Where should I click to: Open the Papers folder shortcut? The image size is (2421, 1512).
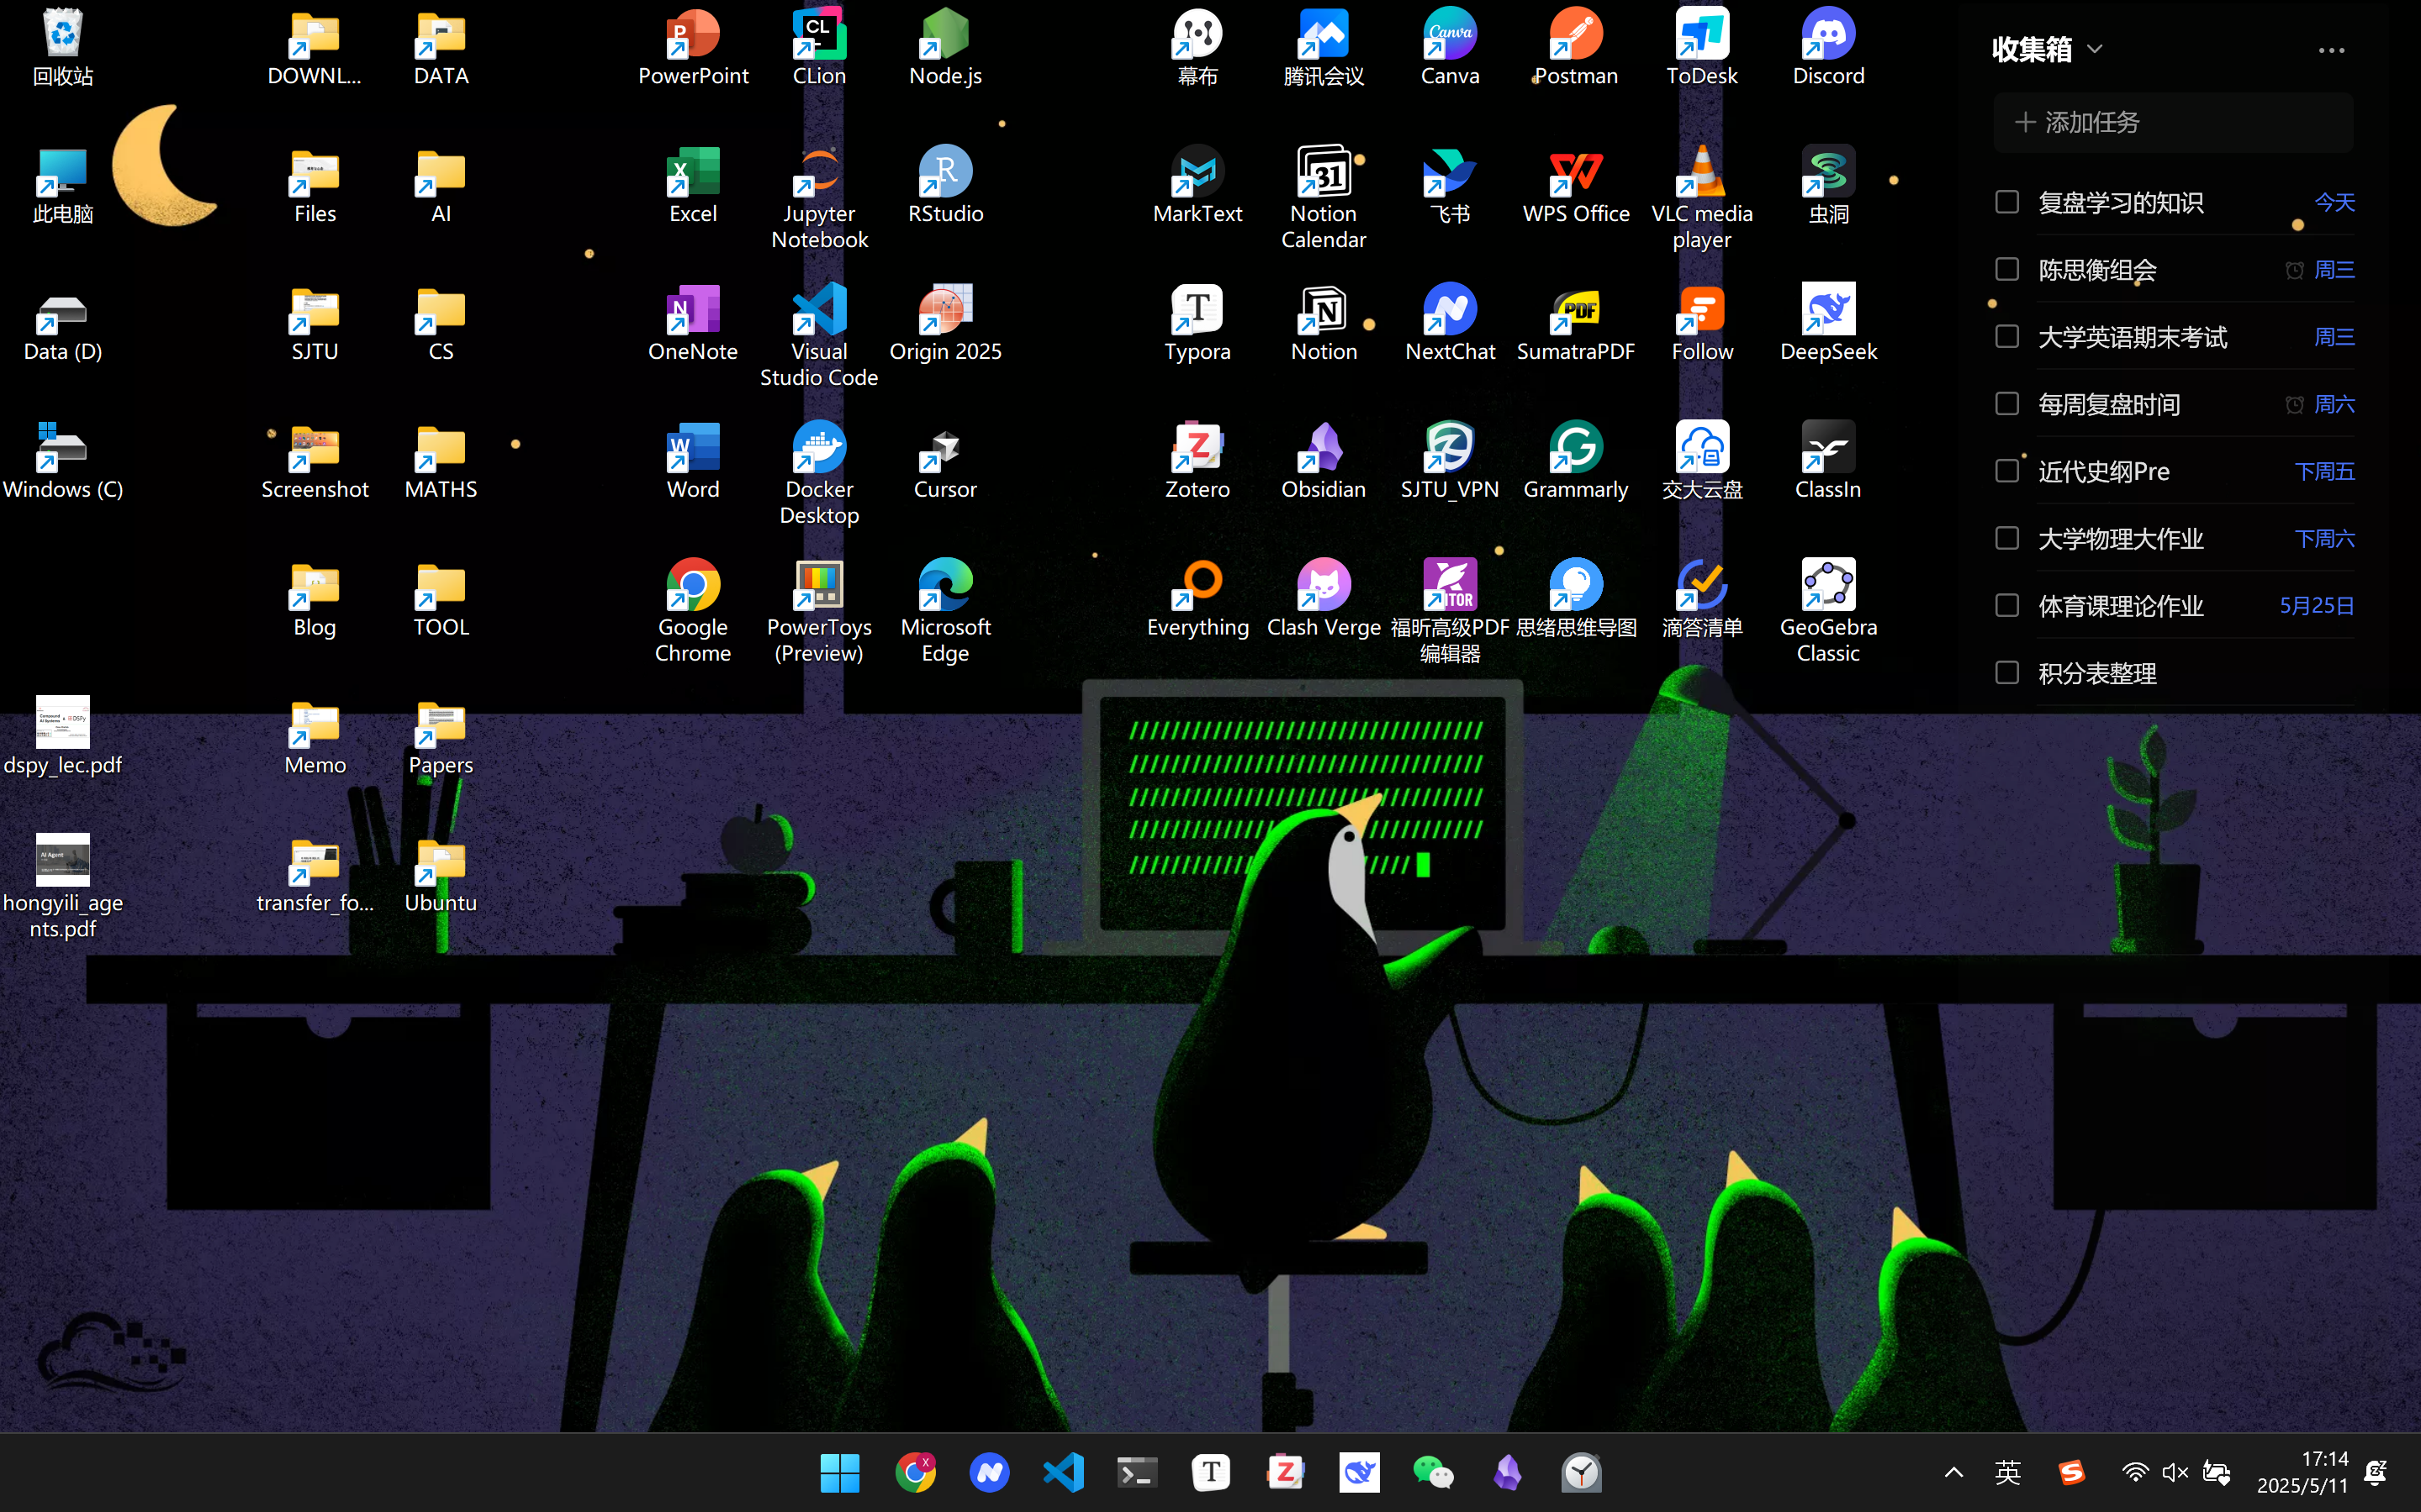point(441,738)
